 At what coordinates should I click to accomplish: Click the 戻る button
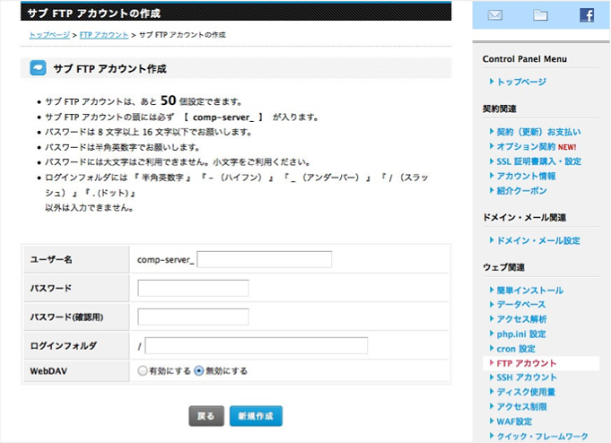point(206,416)
